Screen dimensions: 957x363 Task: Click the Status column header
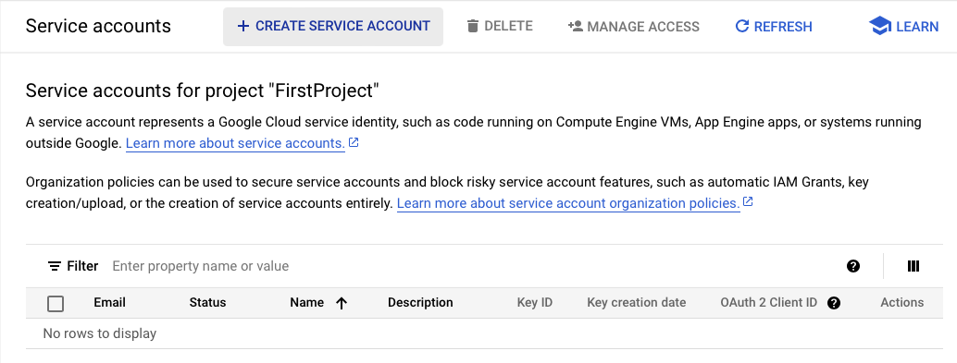point(207,302)
